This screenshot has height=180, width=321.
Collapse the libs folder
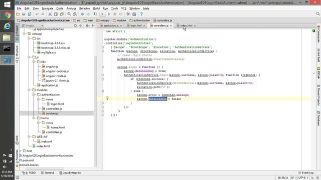34,62
